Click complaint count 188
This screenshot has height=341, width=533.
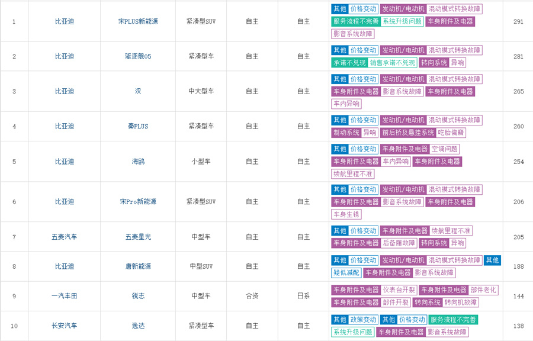point(518,266)
